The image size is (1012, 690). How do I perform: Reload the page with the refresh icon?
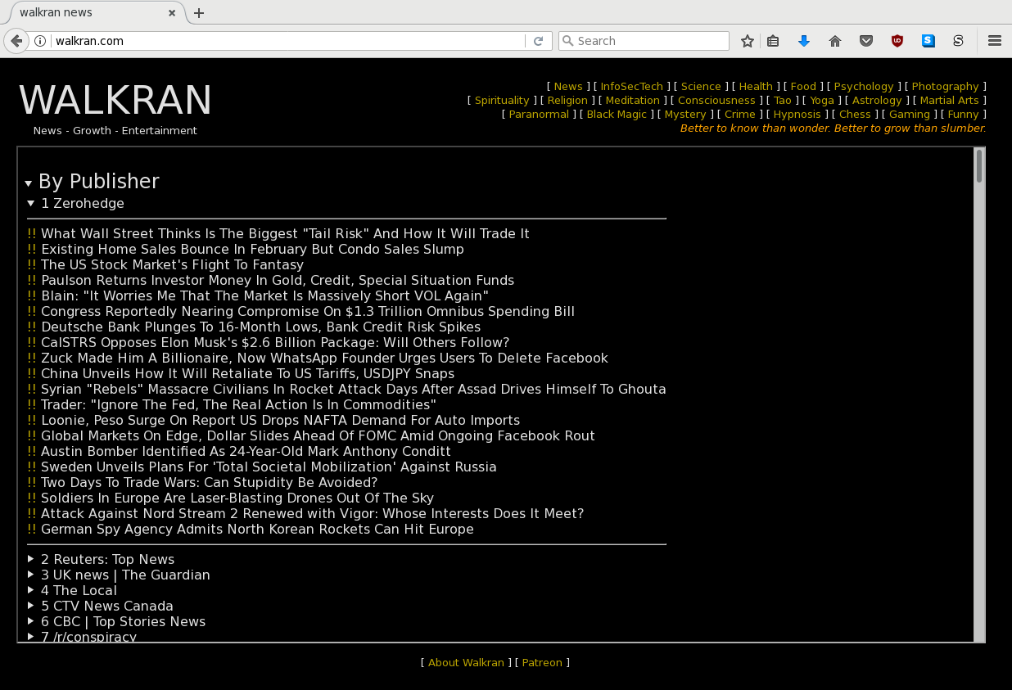tap(538, 41)
